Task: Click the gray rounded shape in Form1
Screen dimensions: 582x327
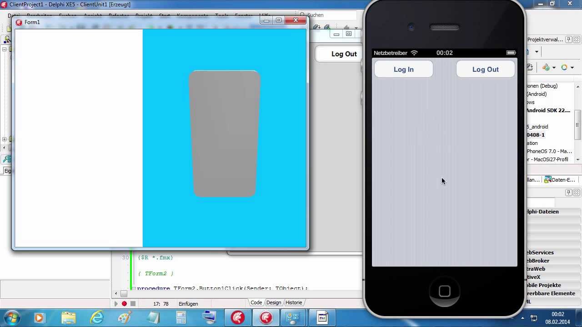Action: pos(225,134)
